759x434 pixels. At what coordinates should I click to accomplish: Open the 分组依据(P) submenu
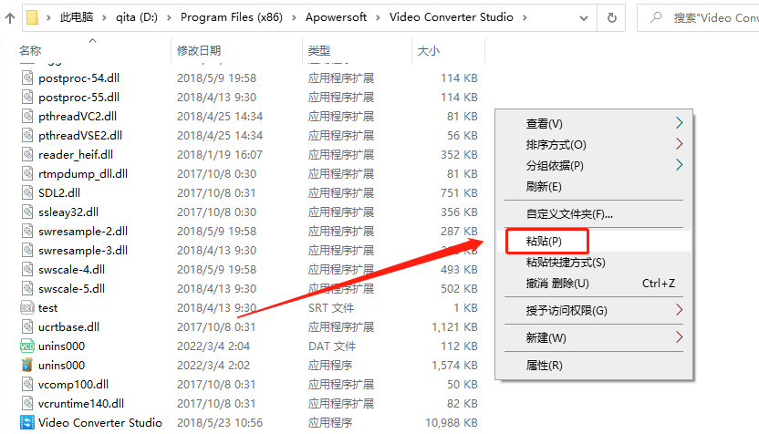pos(594,165)
